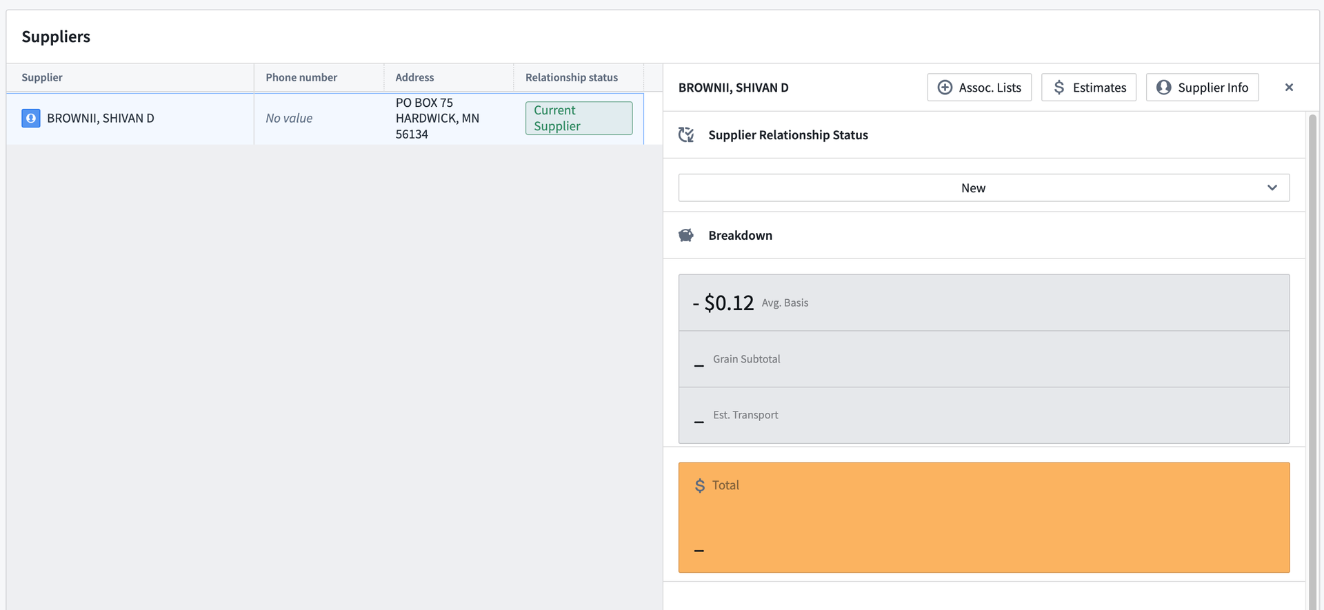The width and height of the screenshot is (1324, 610).
Task: Click the chevron arrow of status dropdown
Action: (1272, 188)
